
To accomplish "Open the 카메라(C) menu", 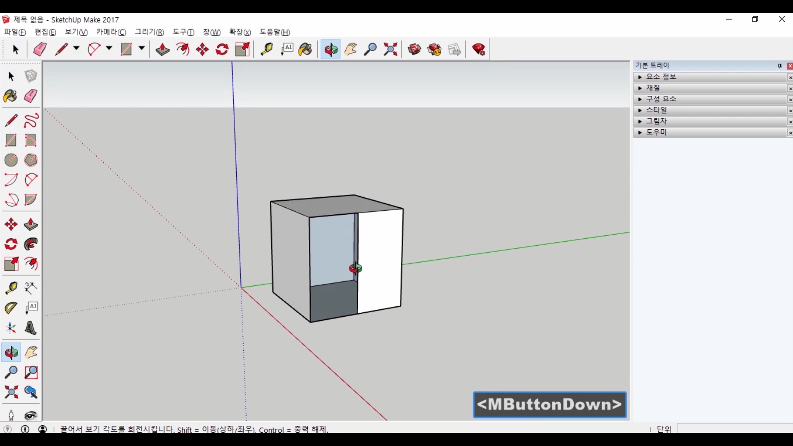I will (111, 32).
